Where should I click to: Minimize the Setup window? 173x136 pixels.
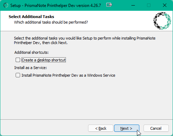point(133,5)
